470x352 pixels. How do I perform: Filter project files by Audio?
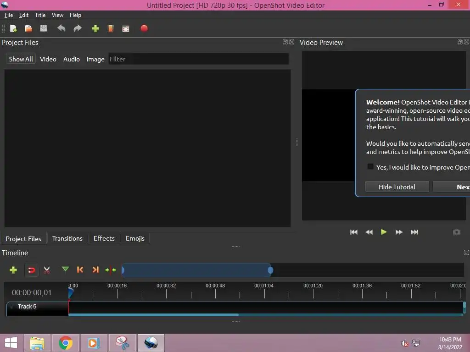tap(71, 59)
